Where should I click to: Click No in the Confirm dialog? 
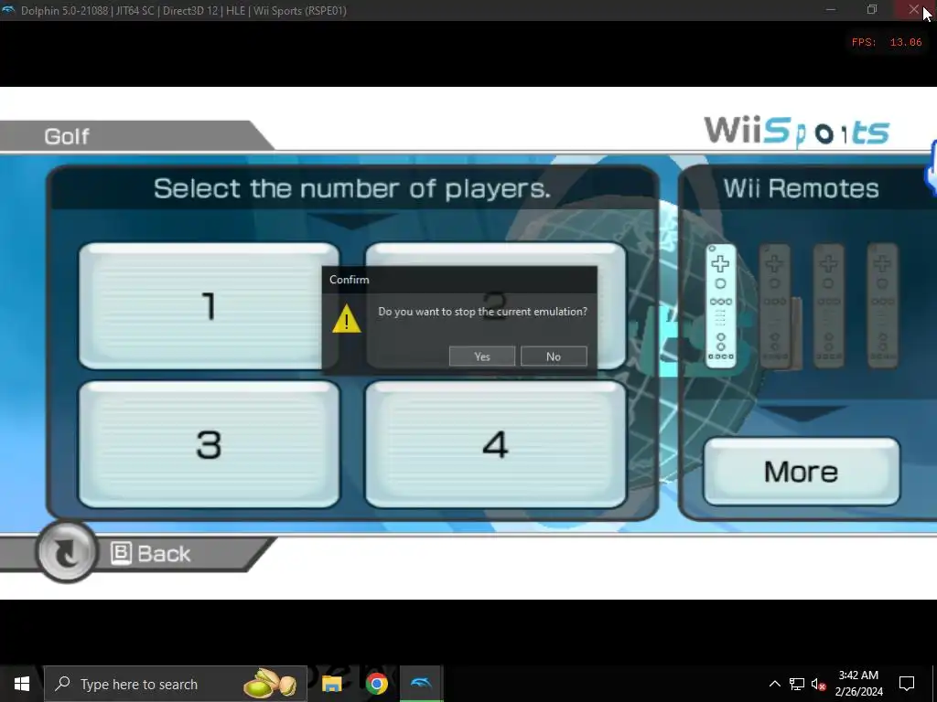coord(554,356)
